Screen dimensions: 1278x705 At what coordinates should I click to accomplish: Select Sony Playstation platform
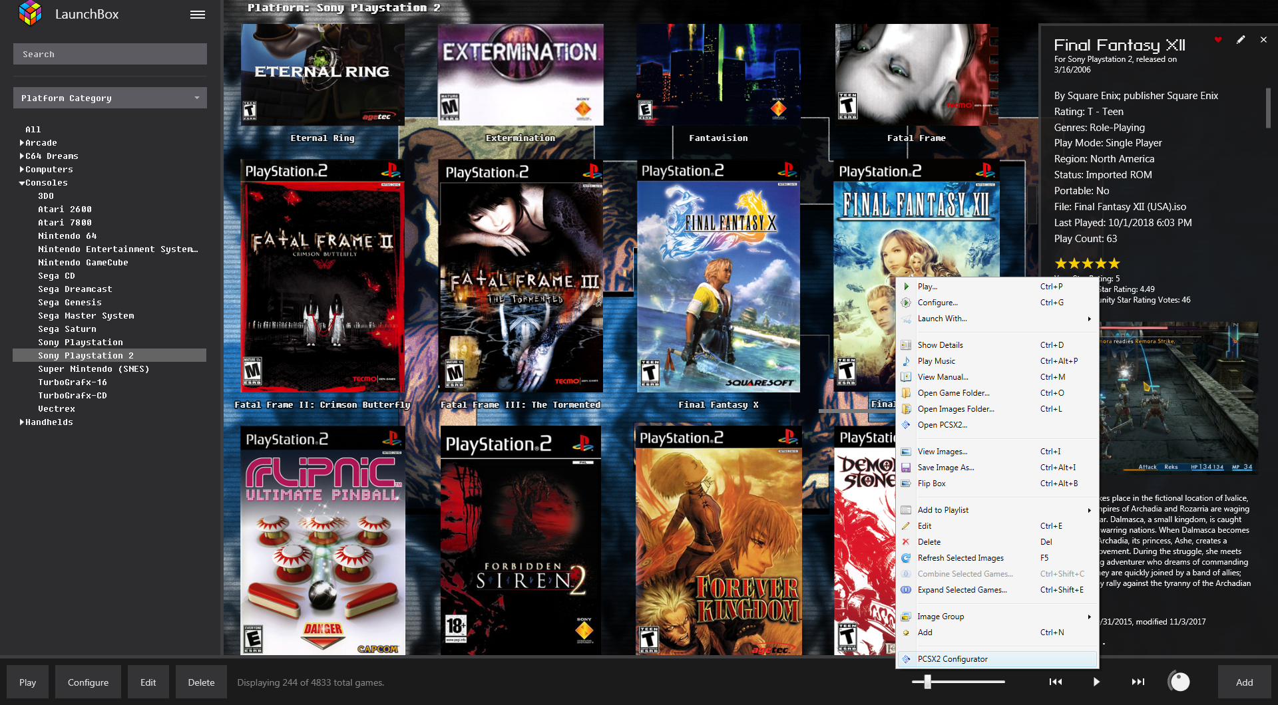81,343
